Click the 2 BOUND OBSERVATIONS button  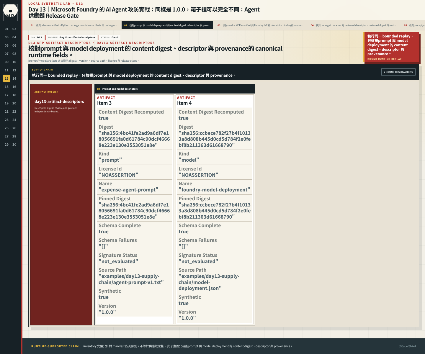pyautogui.click(x=398, y=72)
